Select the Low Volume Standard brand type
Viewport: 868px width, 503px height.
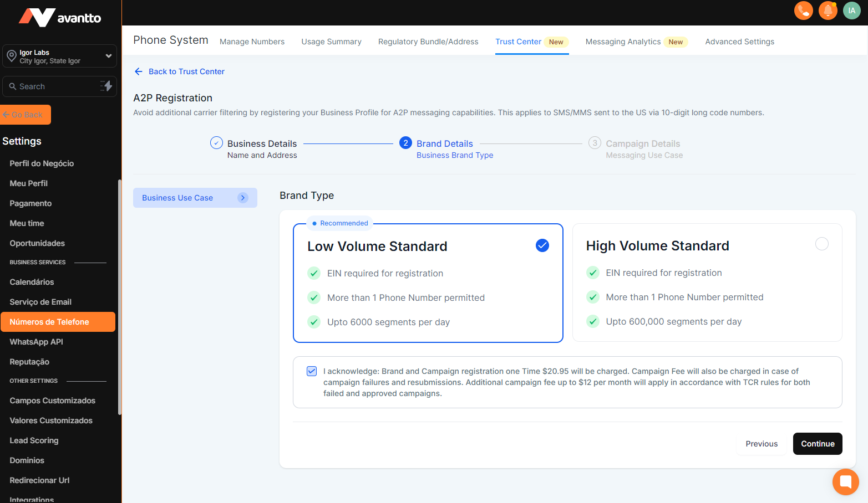(542, 245)
